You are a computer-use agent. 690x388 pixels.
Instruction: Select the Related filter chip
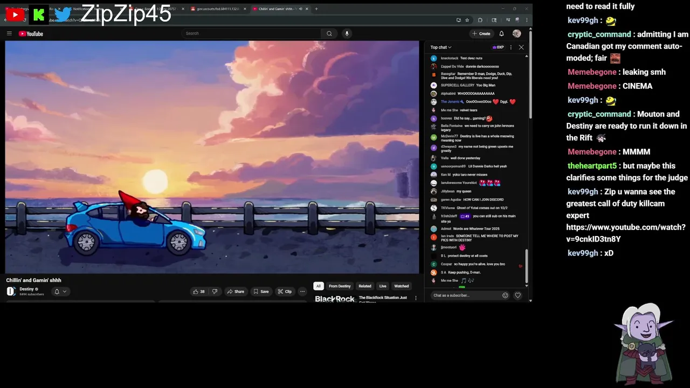click(x=365, y=286)
